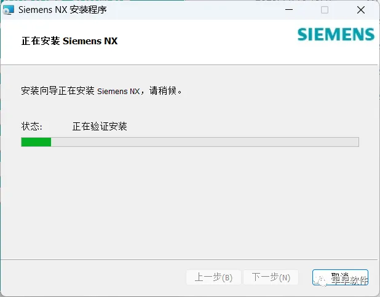Click the unfilled gray part of progress bar
The width and height of the screenshot is (380, 297).
(x=205, y=142)
